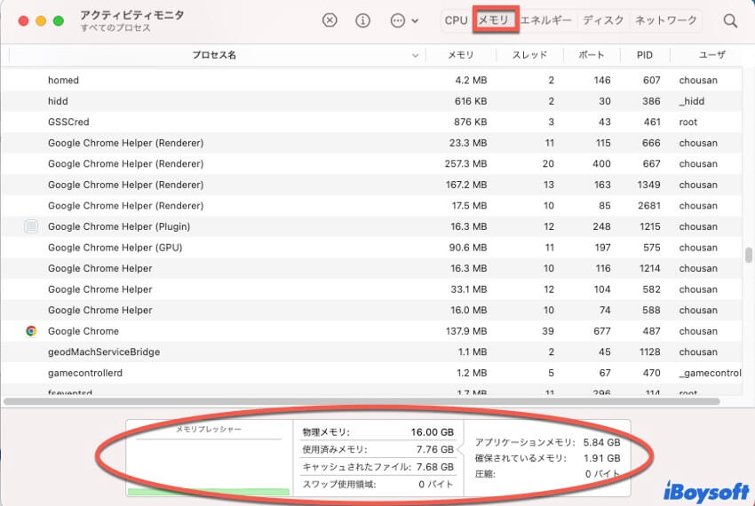Click the 使用済みメモリ 7.76 GB entry

tap(378, 450)
